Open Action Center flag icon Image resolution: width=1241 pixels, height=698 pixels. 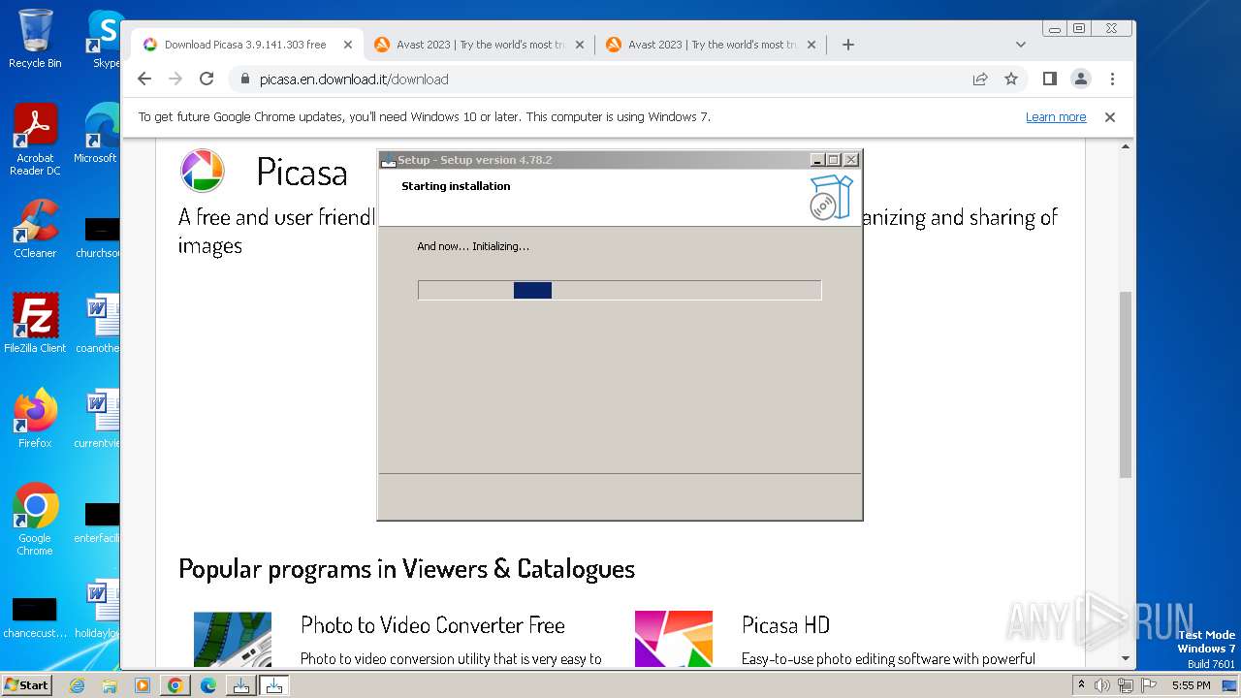click(x=1147, y=685)
